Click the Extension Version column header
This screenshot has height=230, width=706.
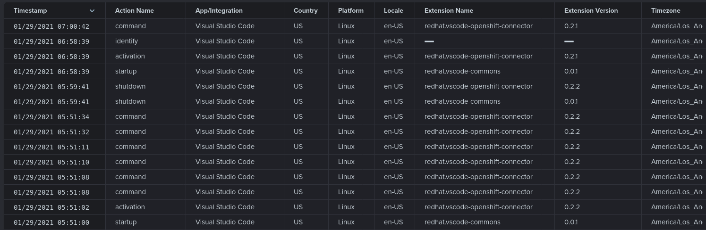(x=591, y=10)
